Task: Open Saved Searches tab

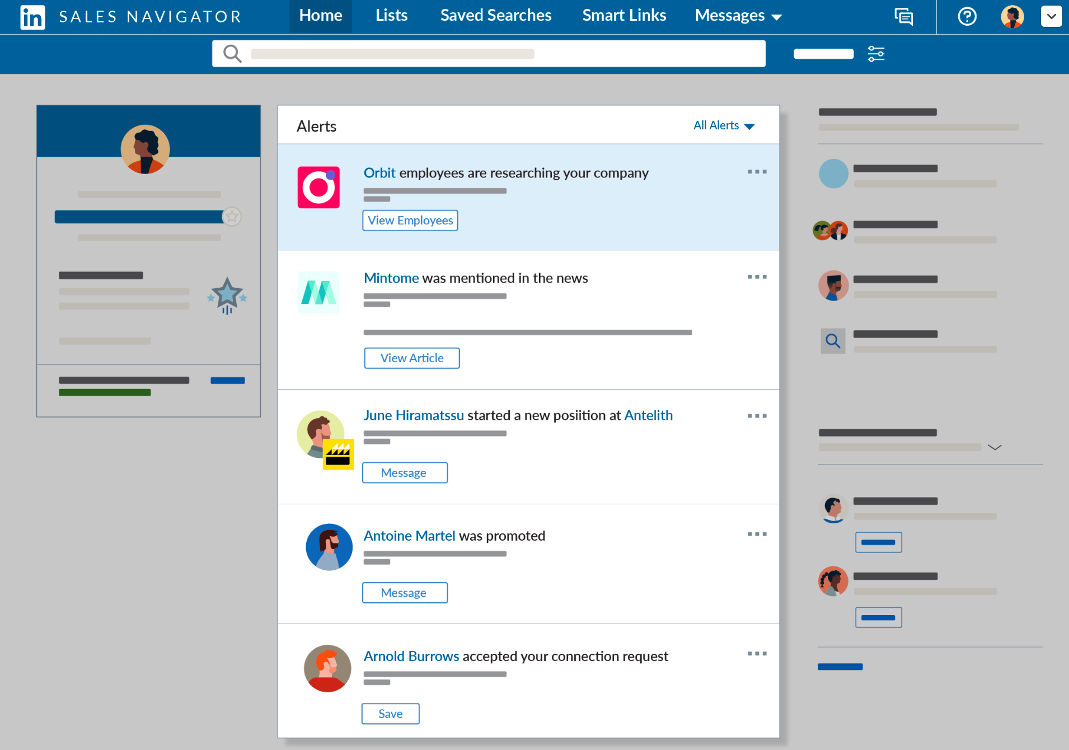Action: pyautogui.click(x=496, y=16)
